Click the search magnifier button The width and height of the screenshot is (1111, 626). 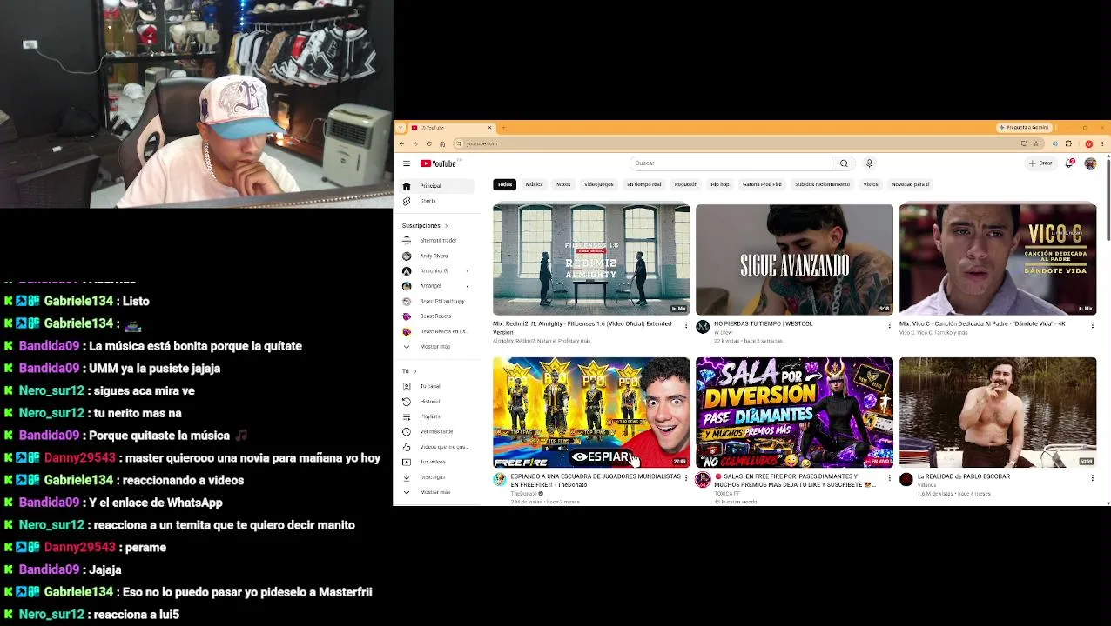pyautogui.click(x=844, y=163)
